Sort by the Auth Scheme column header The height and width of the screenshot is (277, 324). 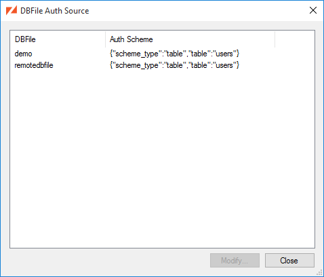(190, 39)
